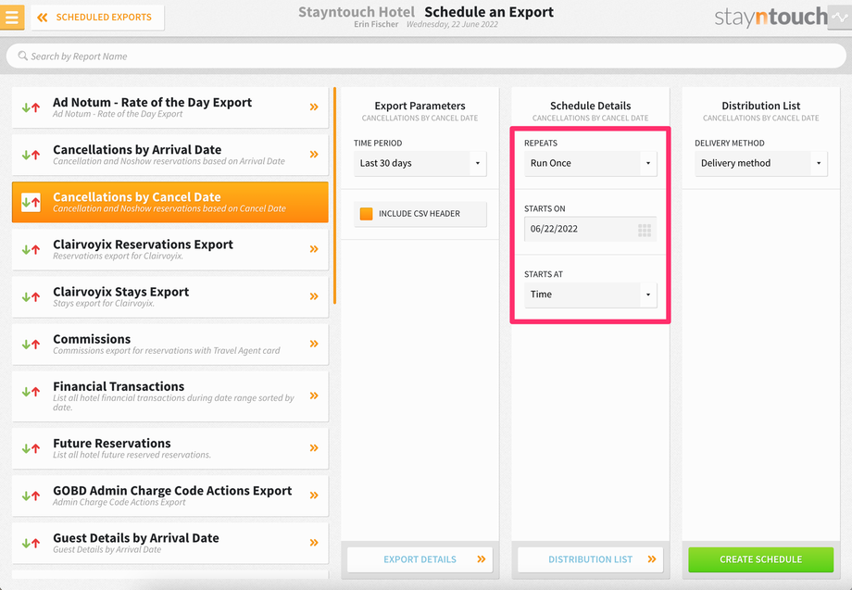852x590 pixels.
Task: Select the Future Reservations export
Action: pyautogui.click(x=170, y=448)
